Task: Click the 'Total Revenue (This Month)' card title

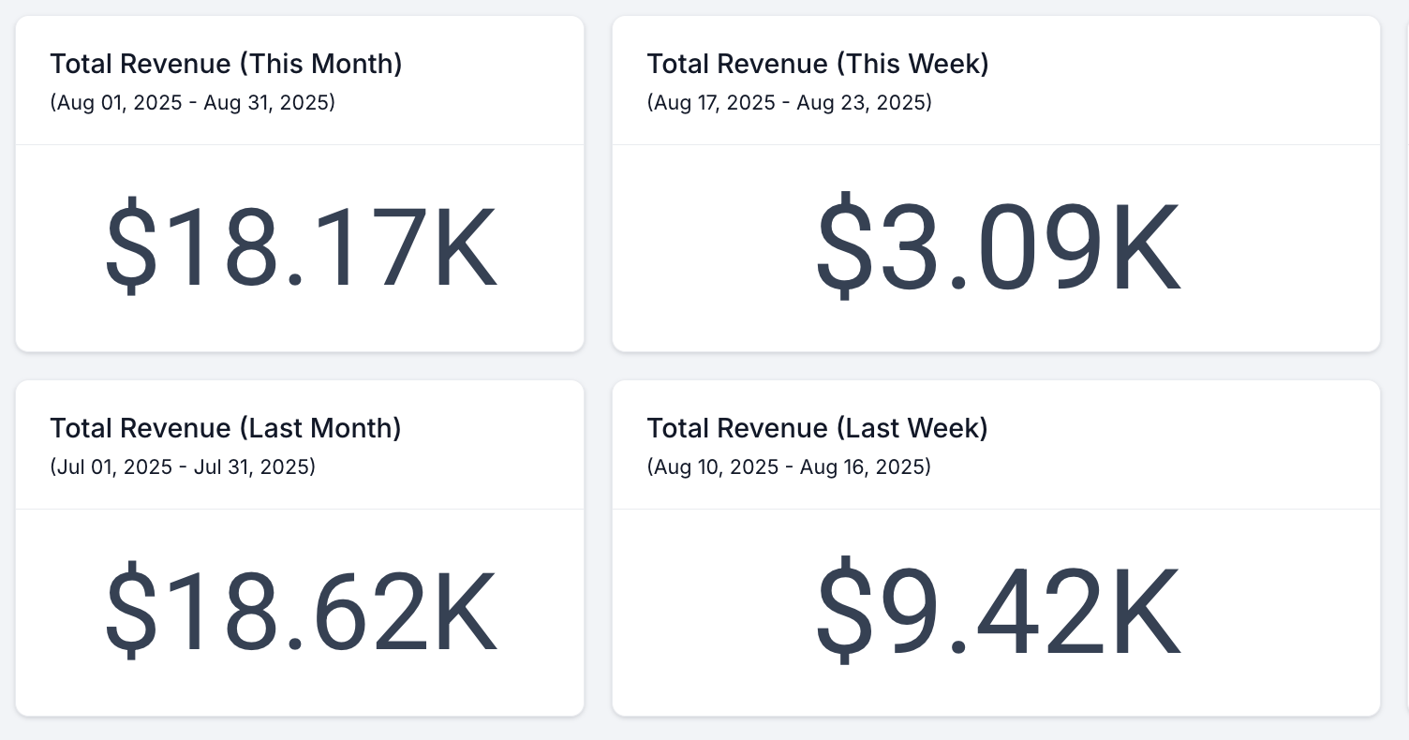Action: [226, 64]
